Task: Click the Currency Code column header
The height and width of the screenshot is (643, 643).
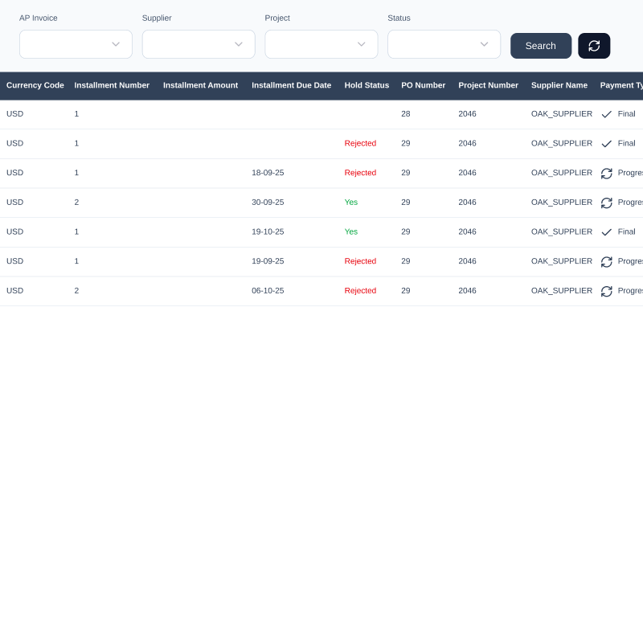Action: point(35,85)
